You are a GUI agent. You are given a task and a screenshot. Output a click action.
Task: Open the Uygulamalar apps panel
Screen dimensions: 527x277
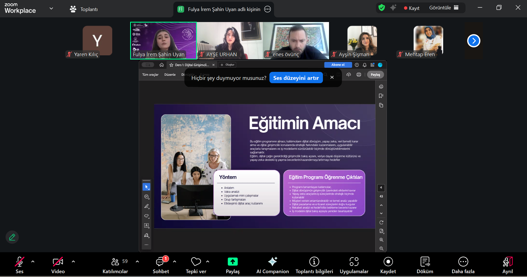tap(354, 265)
